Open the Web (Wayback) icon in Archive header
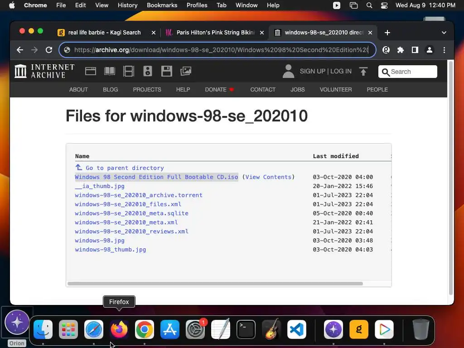This screenshot has height=348, width=464. [x=91, y=71]
